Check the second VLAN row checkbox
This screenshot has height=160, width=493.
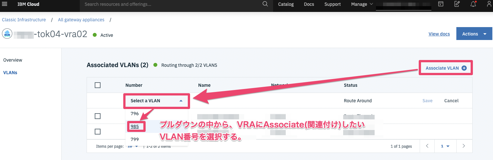[x=98, y=132]
